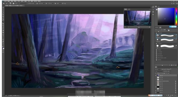Image resolution: width=178 pixels, height=97 pixels.
Task: Delete layer using the trash icon
Action: pyautogui.click(x=176, y=95)
